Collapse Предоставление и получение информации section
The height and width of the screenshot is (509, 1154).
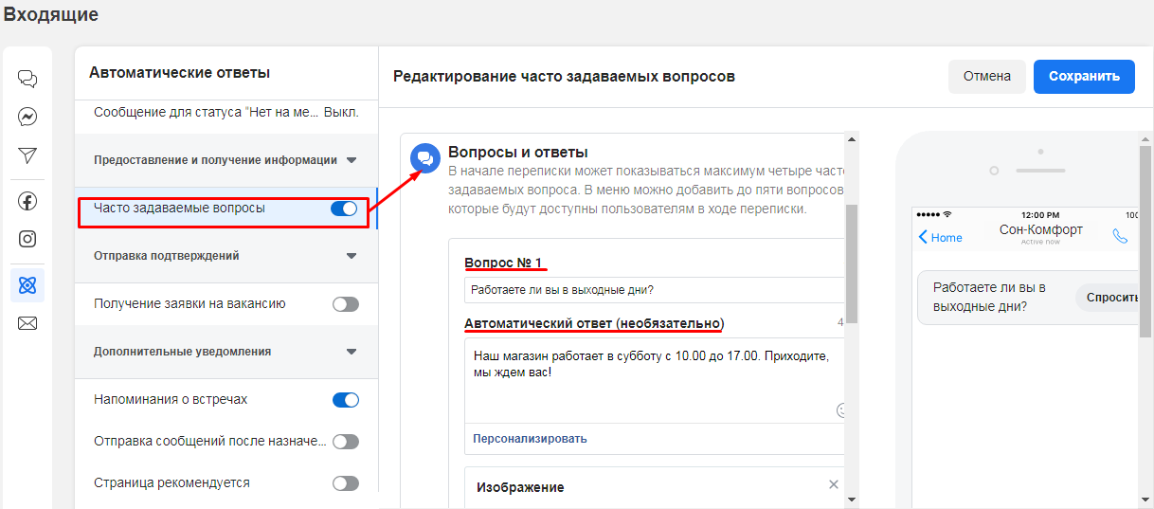click(x=352, y=160)
